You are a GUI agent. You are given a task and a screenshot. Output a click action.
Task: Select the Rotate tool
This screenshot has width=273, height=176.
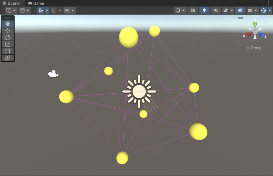click(8, 37)
